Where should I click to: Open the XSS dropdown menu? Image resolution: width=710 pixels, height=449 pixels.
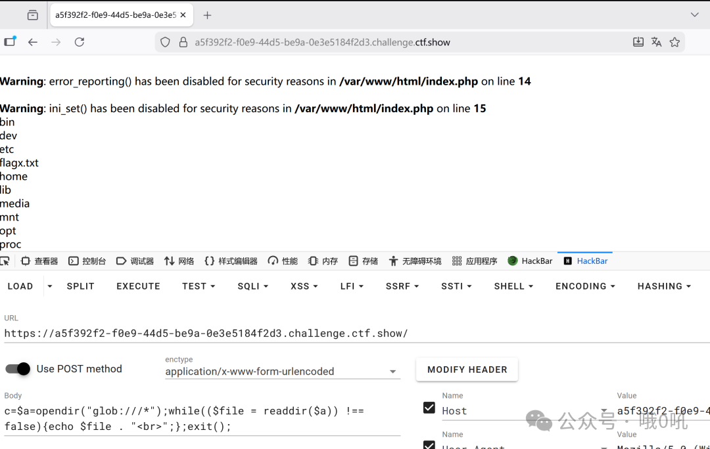coord(304,286)
